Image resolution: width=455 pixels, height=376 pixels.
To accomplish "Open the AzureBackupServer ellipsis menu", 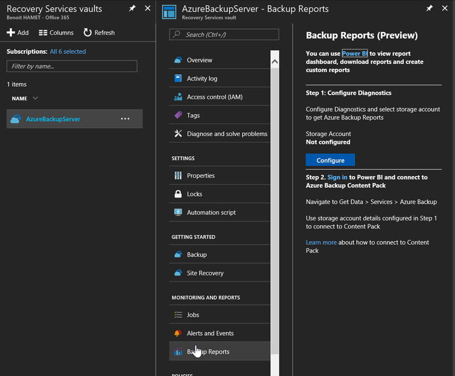I will [125, 119].
